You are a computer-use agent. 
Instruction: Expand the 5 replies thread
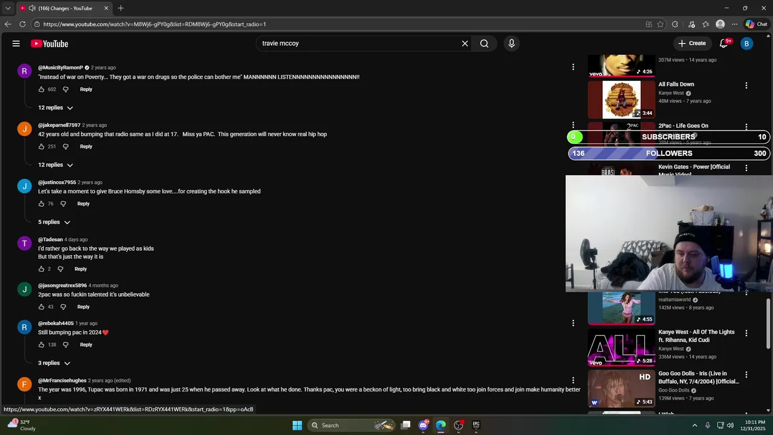pos(54,222)
